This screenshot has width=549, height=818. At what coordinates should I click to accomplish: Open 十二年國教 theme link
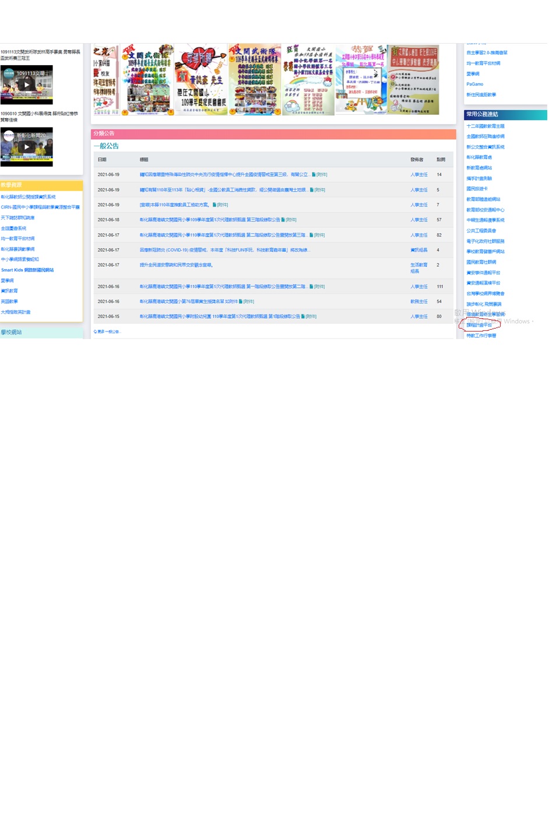coord(485,126)
